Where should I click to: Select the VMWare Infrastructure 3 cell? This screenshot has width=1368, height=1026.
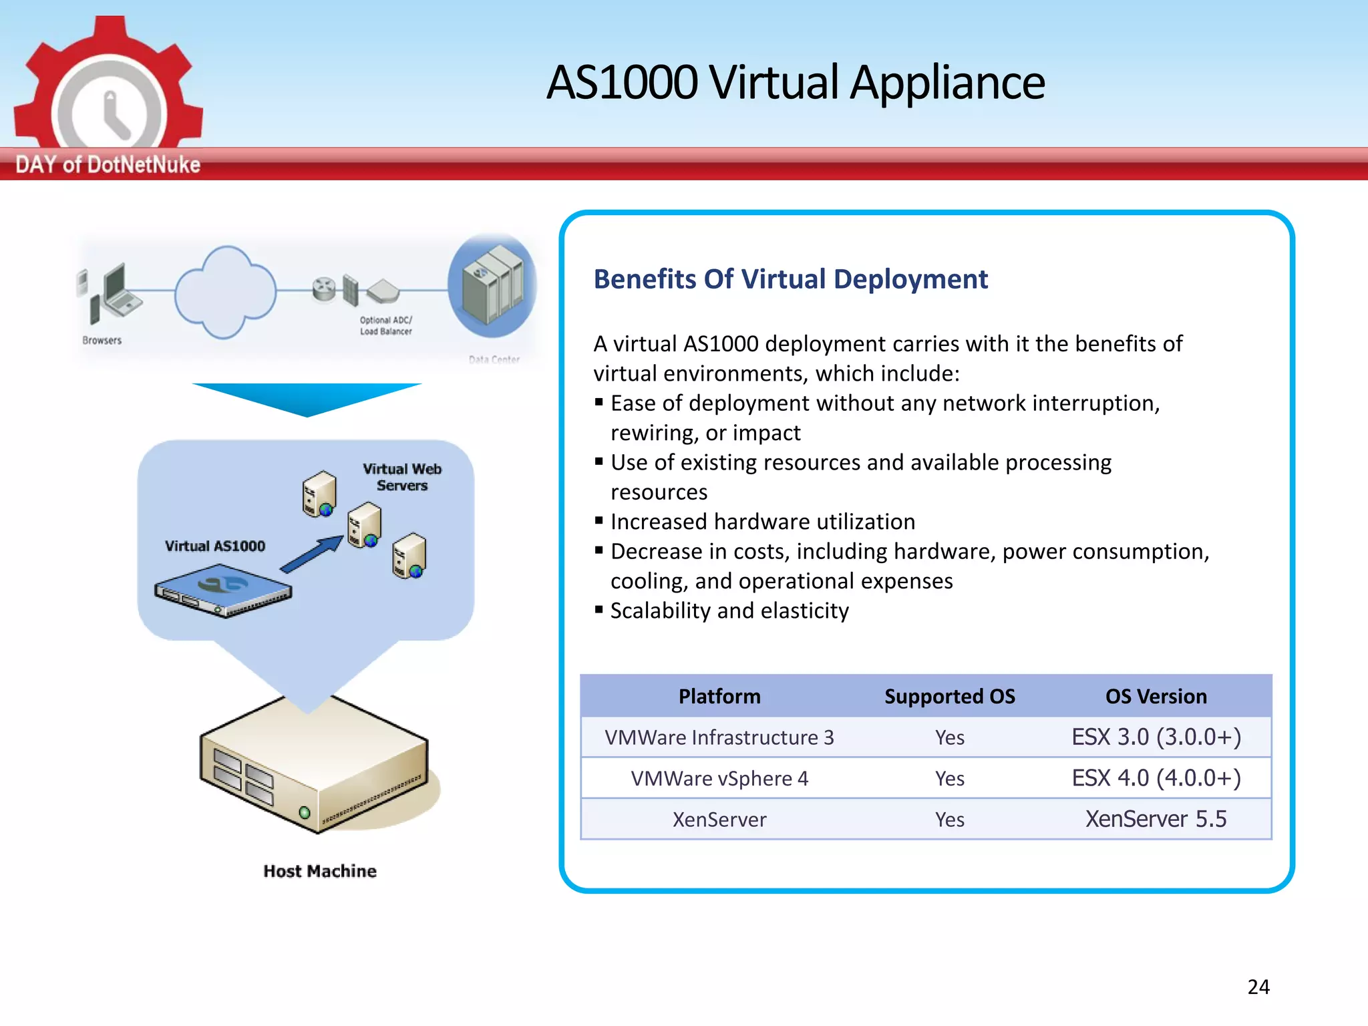click(x=719, y=737)
